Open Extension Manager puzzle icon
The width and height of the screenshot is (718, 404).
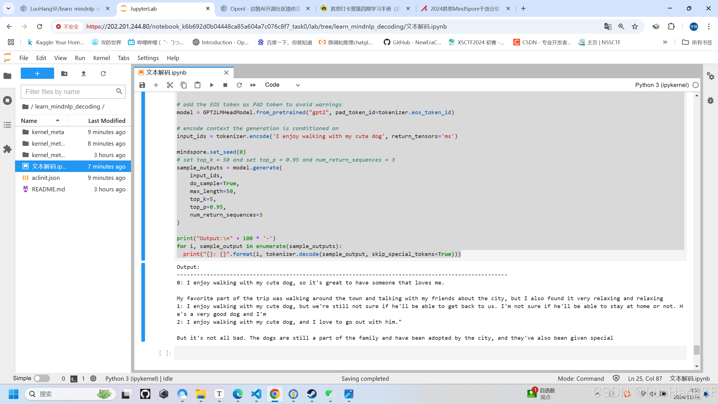click(x=8, y=149)
